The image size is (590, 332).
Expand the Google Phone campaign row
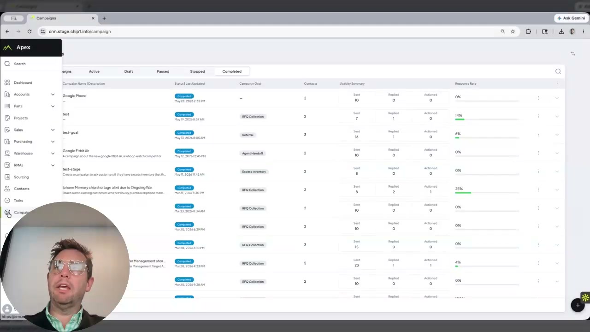tap(557, 98)
